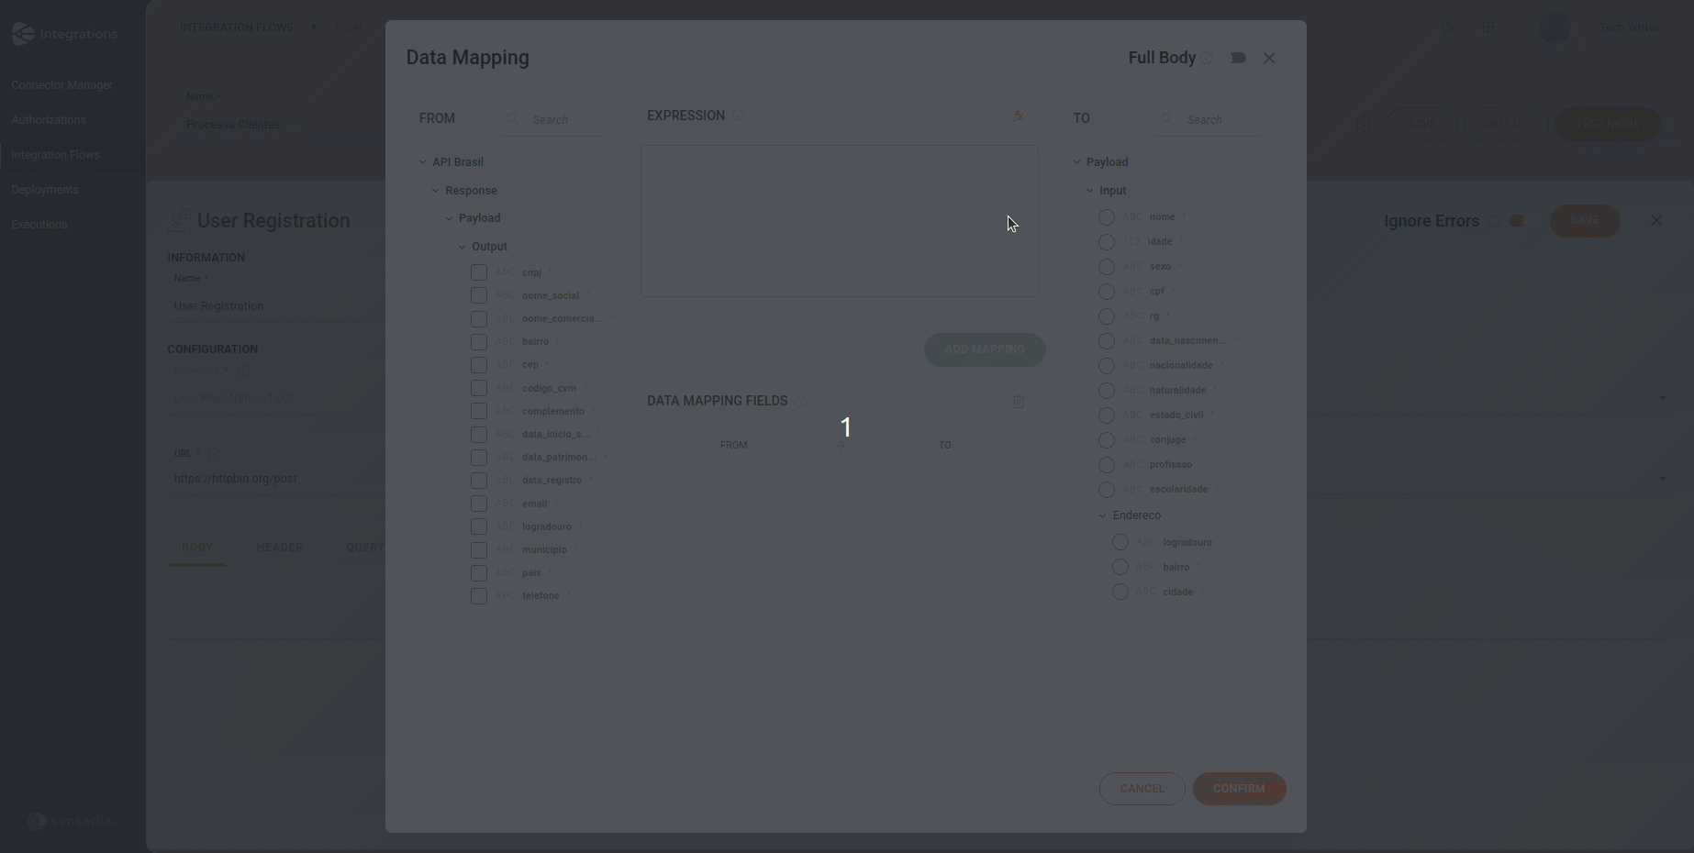Switch to the HEADER tab
The height and width of the screenshot is (853, 1694).
coord(280,547)
